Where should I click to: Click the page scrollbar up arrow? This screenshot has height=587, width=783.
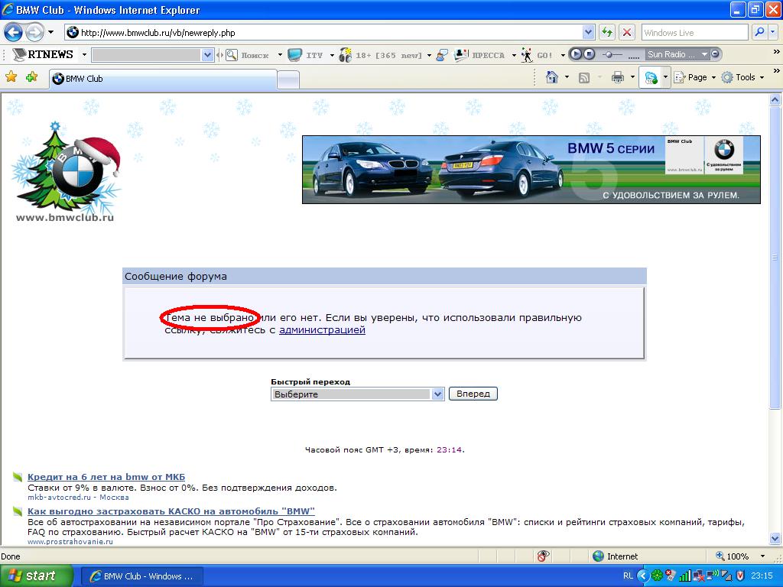(775, 100)
